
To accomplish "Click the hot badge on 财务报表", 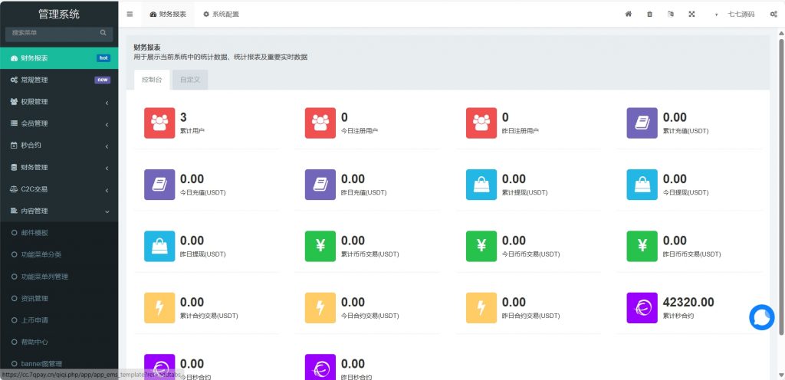I will [x=103, y=58].
